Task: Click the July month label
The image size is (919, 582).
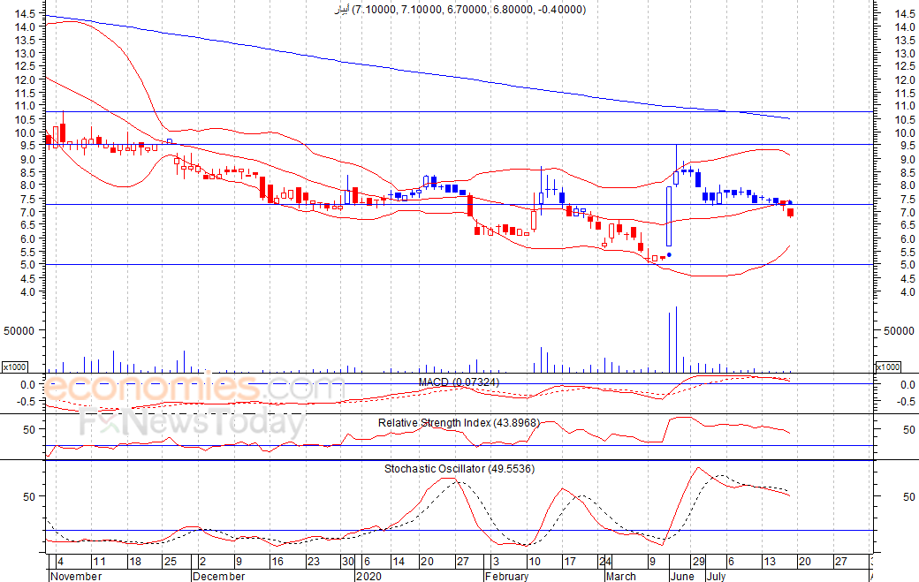Action: [x=716, y=576]
